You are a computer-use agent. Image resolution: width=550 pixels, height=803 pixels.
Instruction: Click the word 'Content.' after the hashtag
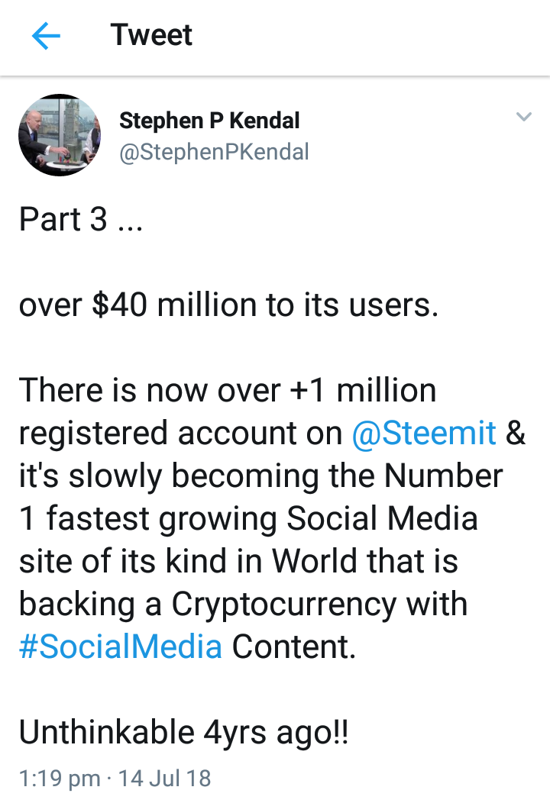click(x=293, y=647)
